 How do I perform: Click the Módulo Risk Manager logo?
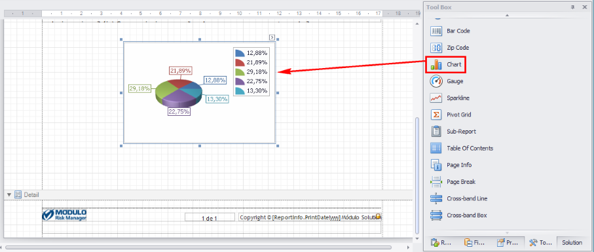[x=64, y=215]
